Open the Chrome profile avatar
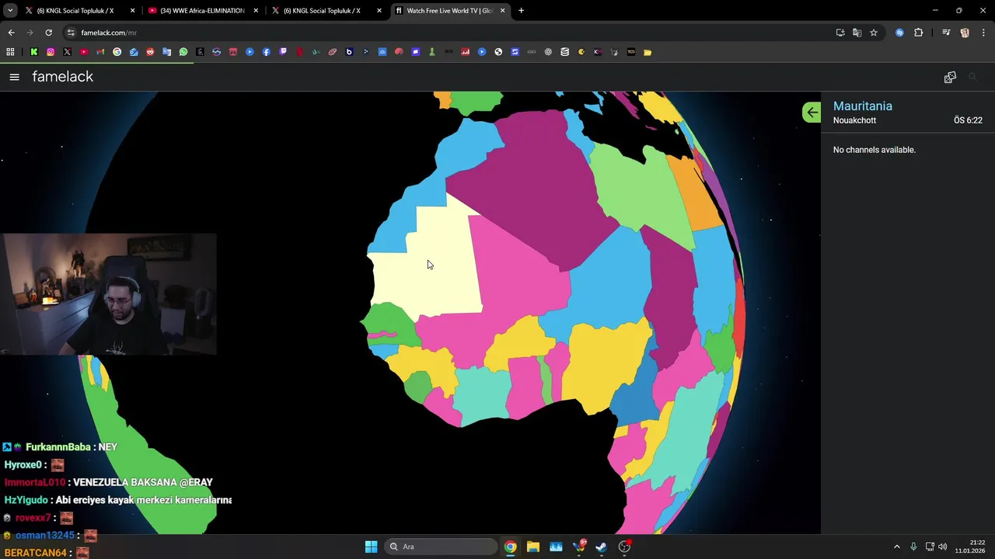This screenshot has width=995, height=559. click(965, 33)
